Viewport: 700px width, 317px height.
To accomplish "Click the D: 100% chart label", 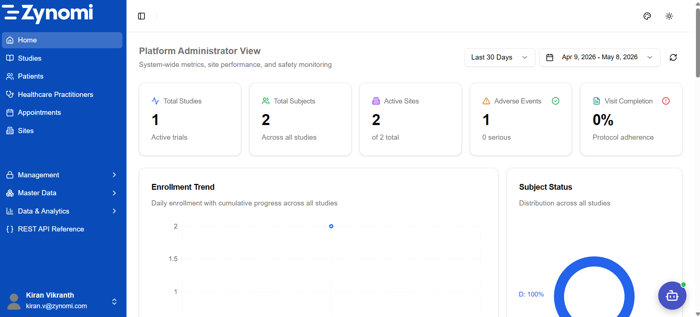I will point(531,294).
